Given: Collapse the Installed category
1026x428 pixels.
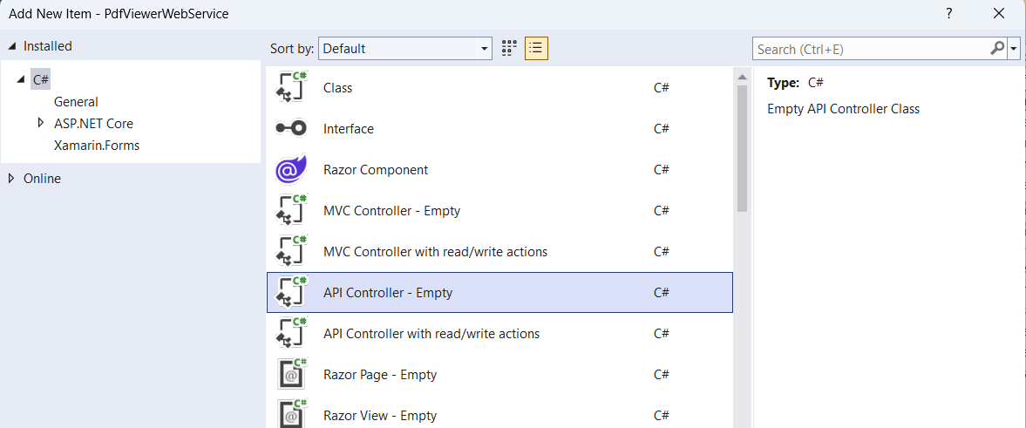Looking at the screenshot, I should [12, 46].
